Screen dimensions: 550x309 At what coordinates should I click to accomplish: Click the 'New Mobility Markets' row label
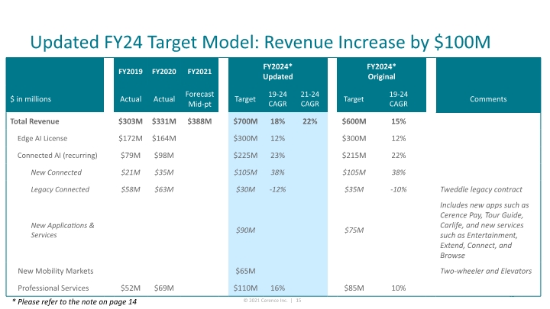[56, 271]
